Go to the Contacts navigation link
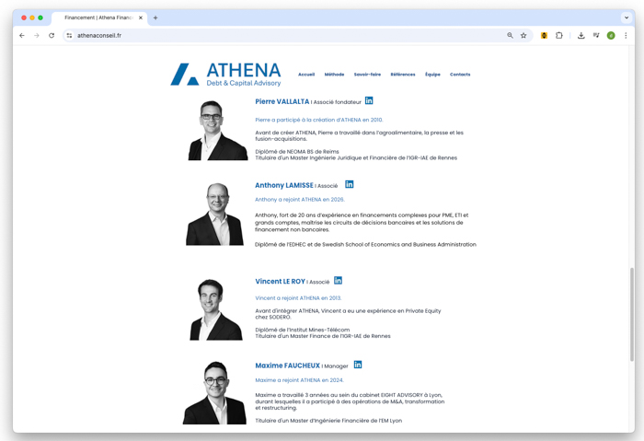This screenshot has width=644, height=441. coord(460,75)
